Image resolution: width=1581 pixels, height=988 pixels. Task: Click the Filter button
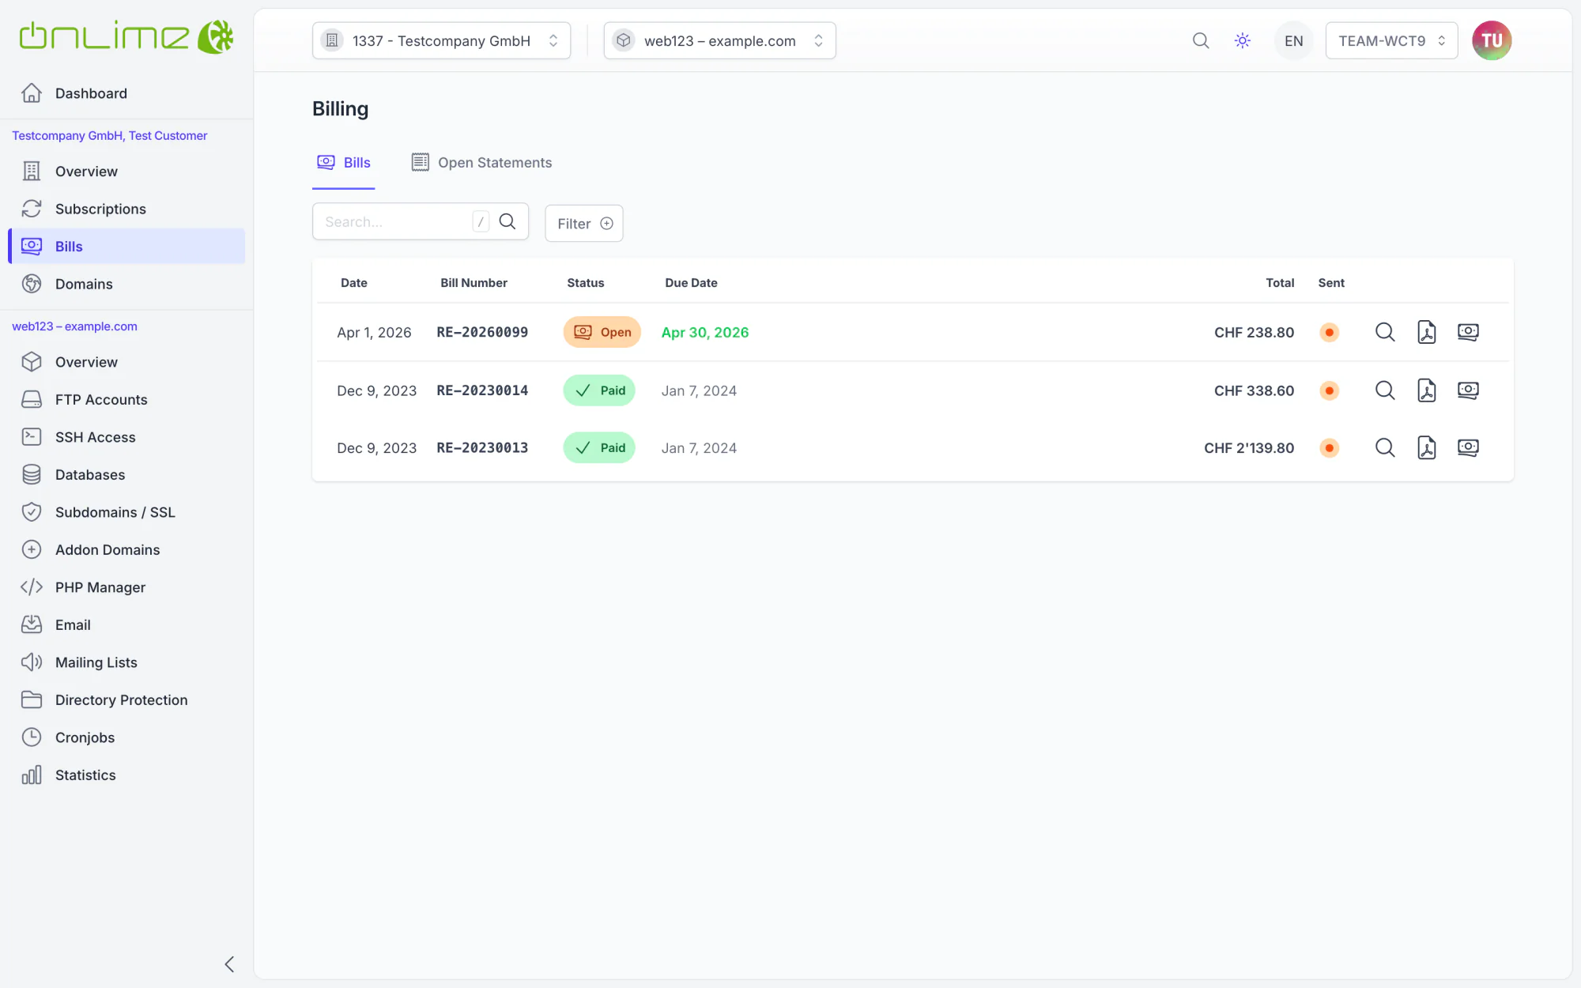click(x=584, y=224)
